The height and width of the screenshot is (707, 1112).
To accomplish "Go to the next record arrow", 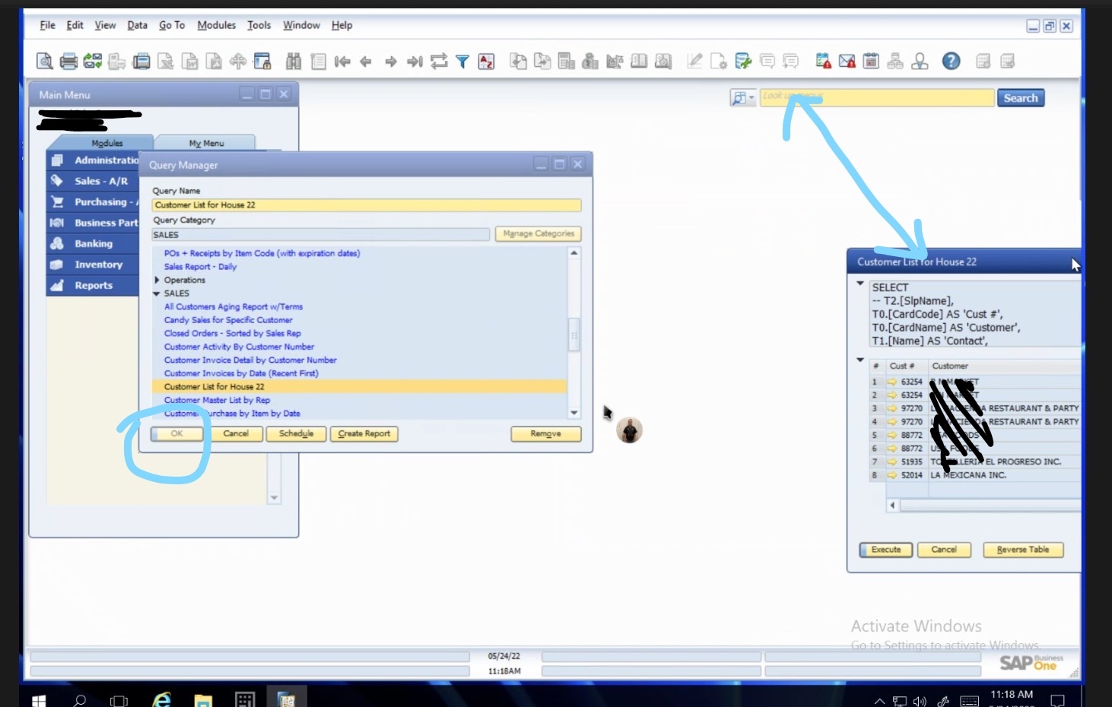I will (391, 62).
